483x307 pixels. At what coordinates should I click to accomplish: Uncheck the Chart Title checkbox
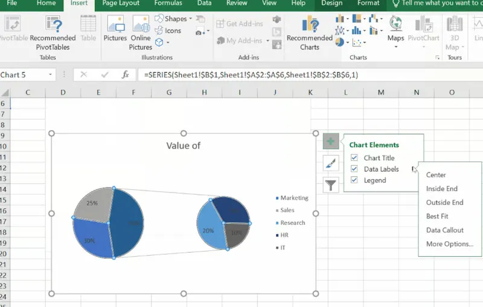[354, 158]
